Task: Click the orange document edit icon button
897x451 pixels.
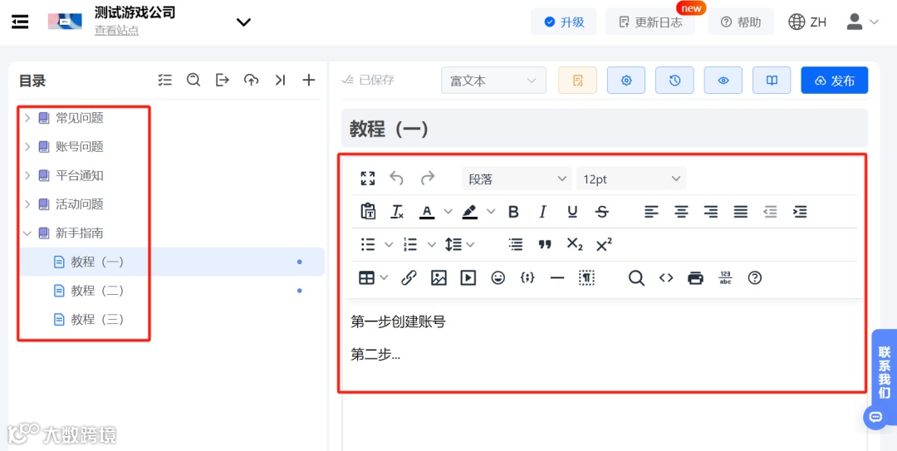Action: [x=578, y=80]
